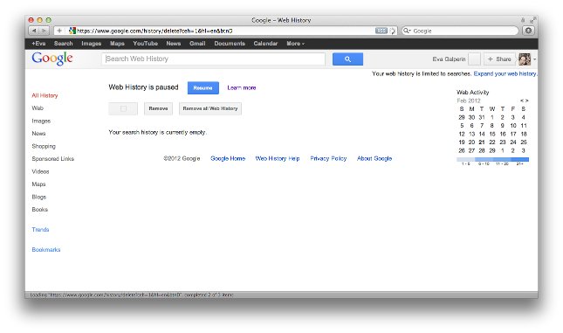Click the Remove button

(158, 108)
